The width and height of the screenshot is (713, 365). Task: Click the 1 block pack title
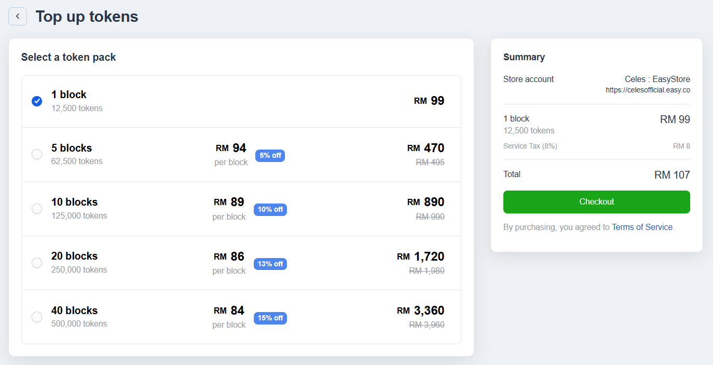tap(69, 94)
